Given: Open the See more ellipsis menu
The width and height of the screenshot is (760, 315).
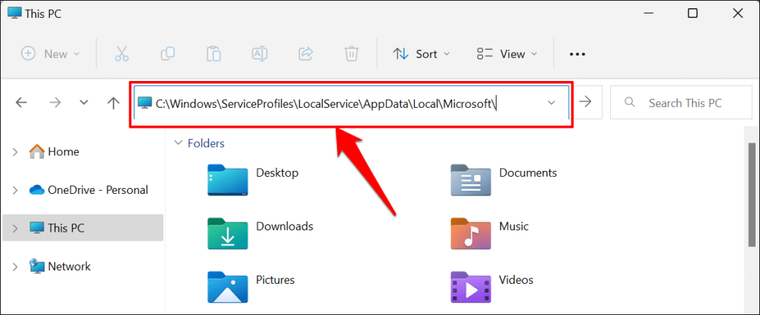Looking at the screenshot, I should pyautogui.click(x=577, y=53).
